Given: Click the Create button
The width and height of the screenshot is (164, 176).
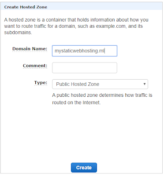Looking at the screenshot, I should tap(84, 168).
